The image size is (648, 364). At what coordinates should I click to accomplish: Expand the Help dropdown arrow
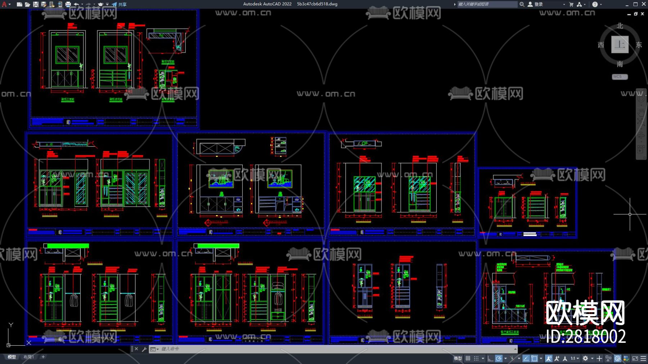pos(601,4)
